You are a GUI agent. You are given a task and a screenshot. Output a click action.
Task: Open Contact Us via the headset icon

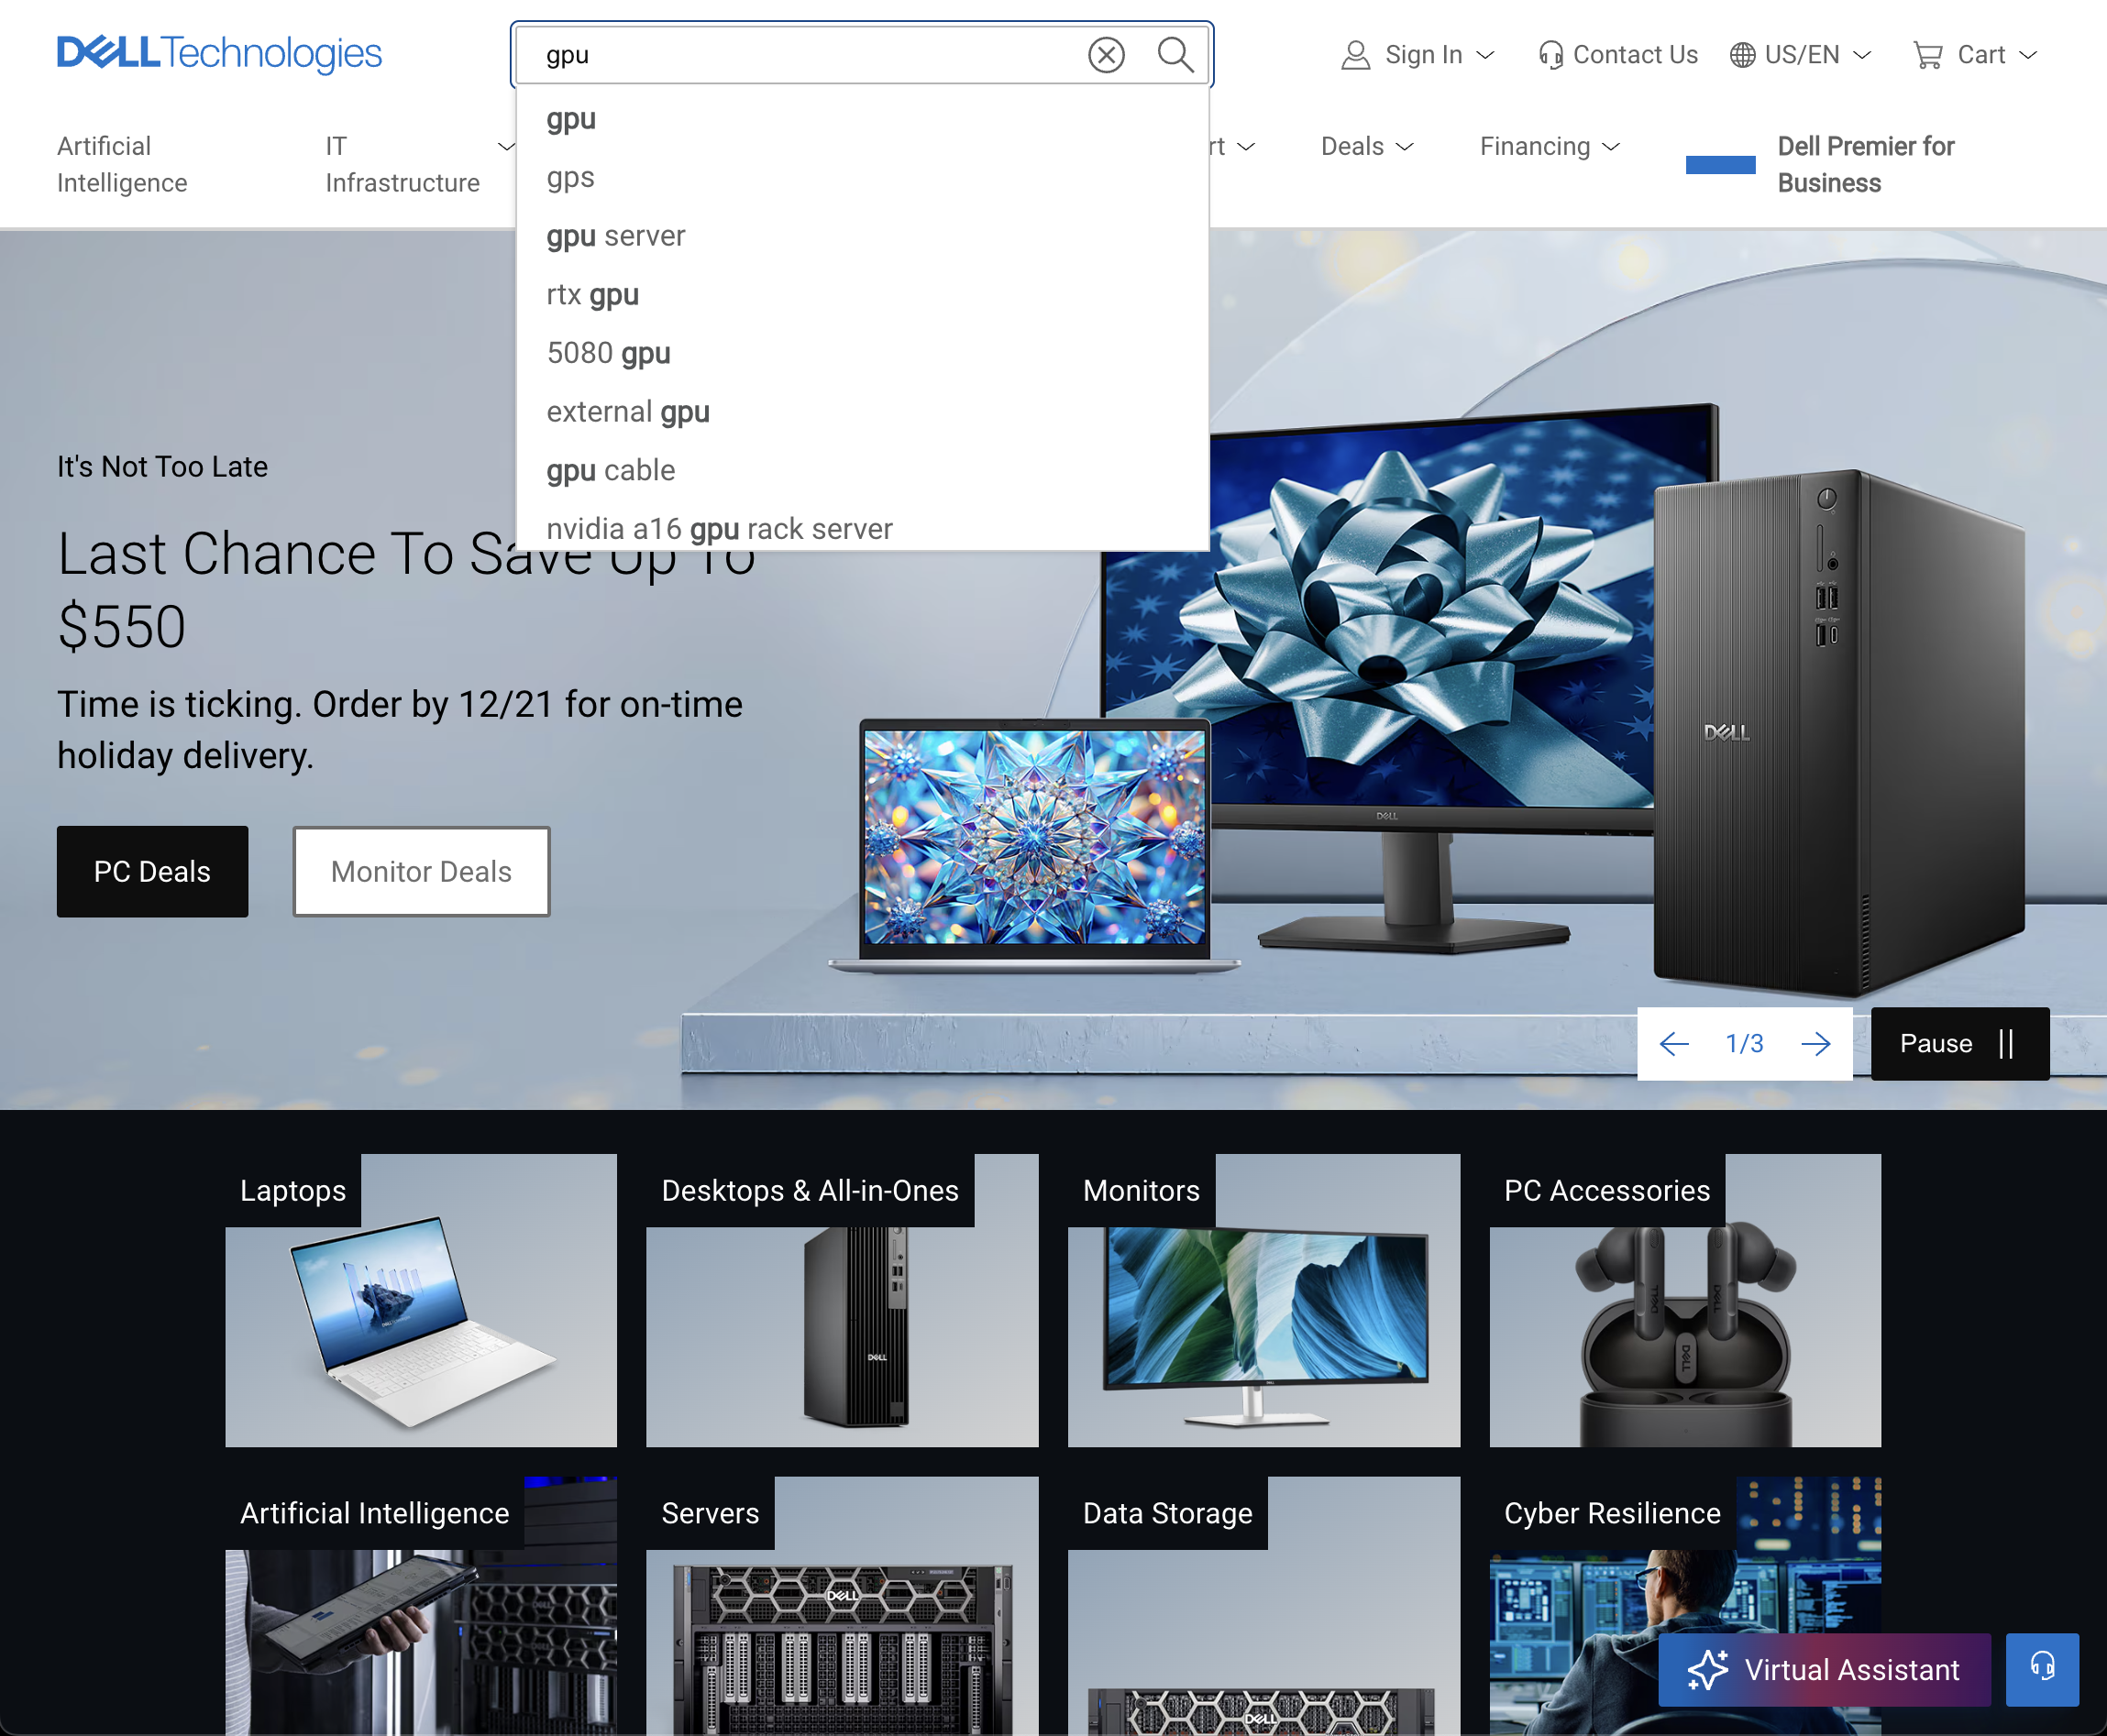point(1550,55)
